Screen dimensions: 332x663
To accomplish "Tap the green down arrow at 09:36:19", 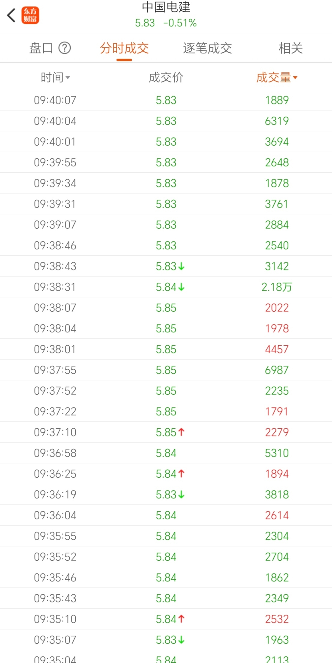I will pos(181,495).
